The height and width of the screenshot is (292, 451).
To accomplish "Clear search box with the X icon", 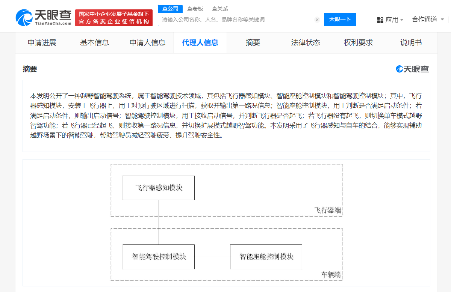I will [x=317, y=20].
